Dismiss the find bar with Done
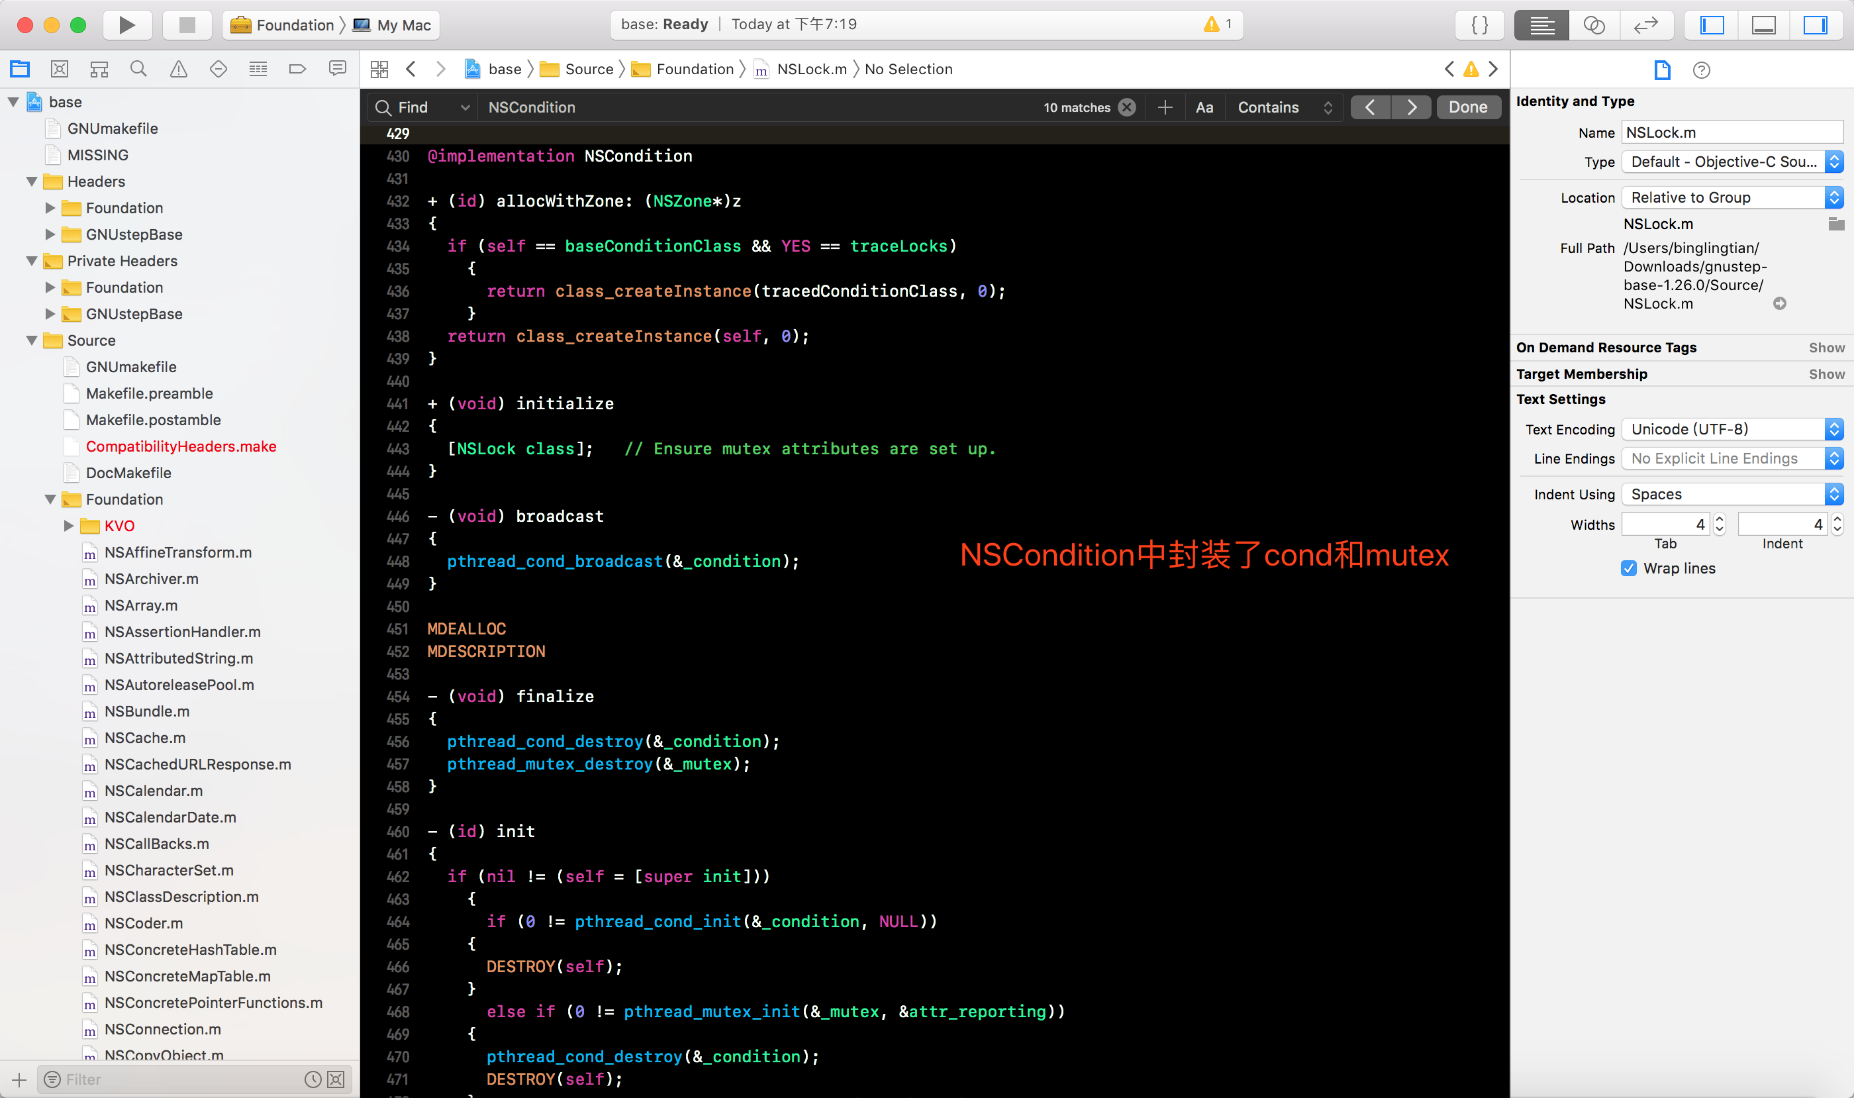1854x1098 pixels. (1468, 107)
